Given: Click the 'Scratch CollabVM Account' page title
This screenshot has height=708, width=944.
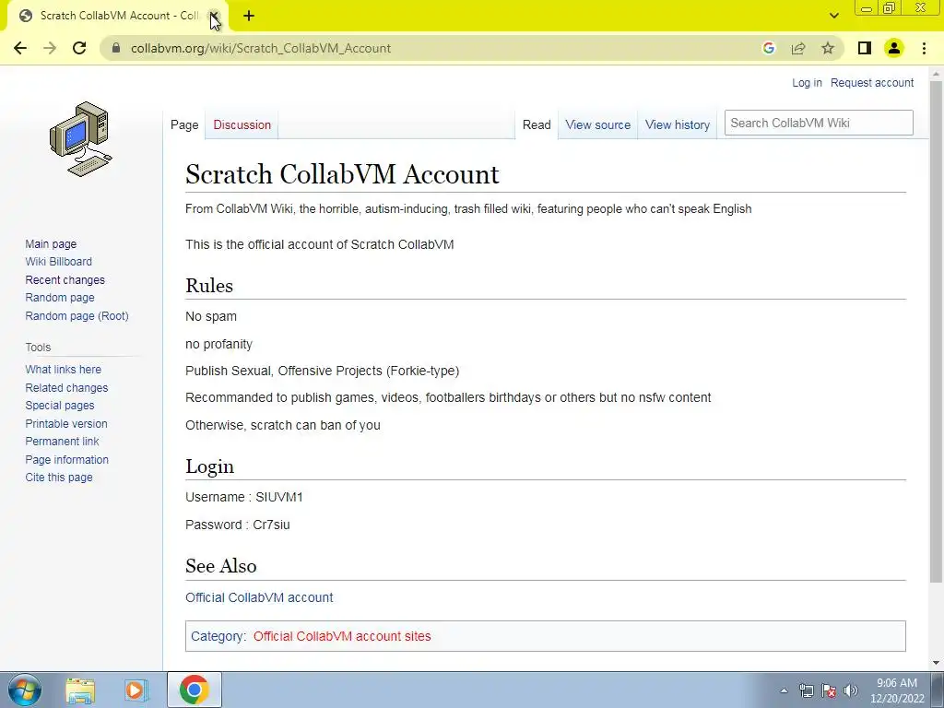Looking at the screenshot, I should [x=342, y=174].
